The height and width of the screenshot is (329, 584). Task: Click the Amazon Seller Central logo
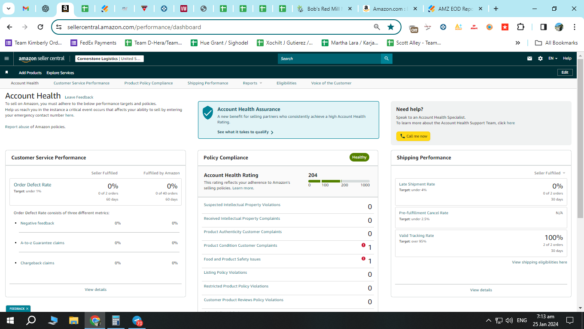[x=42, y=59]
